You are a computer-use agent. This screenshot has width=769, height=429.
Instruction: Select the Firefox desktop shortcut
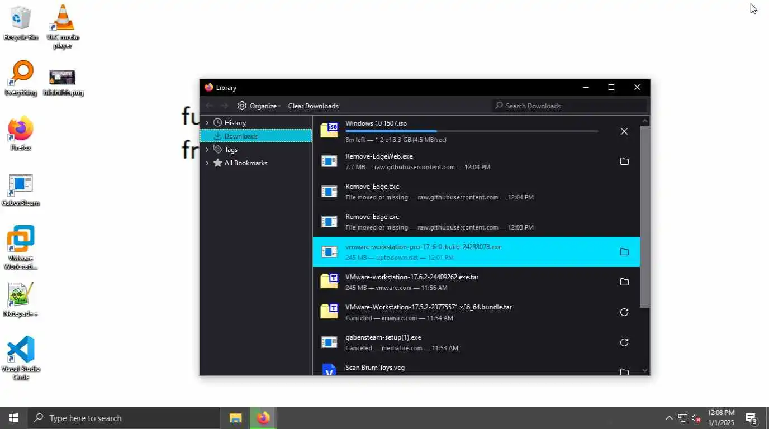click(x=21, y=134)
